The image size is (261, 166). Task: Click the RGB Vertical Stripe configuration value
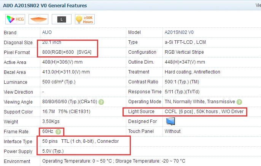184,52
